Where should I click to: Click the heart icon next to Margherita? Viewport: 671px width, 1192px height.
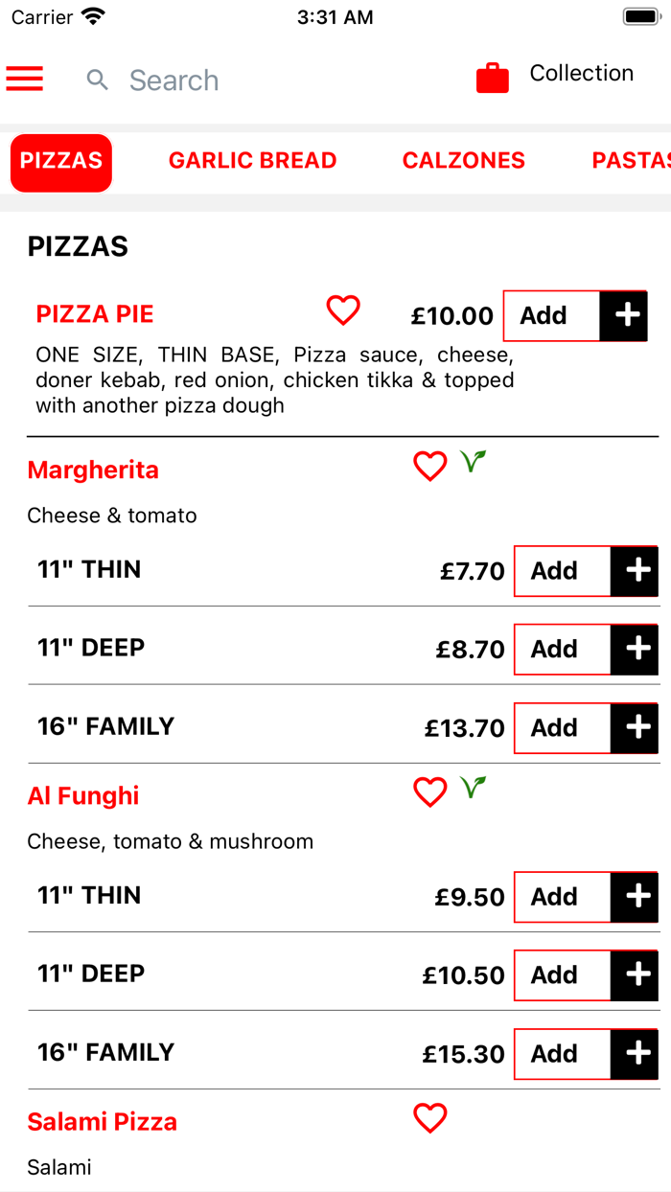tap(429, 466)
